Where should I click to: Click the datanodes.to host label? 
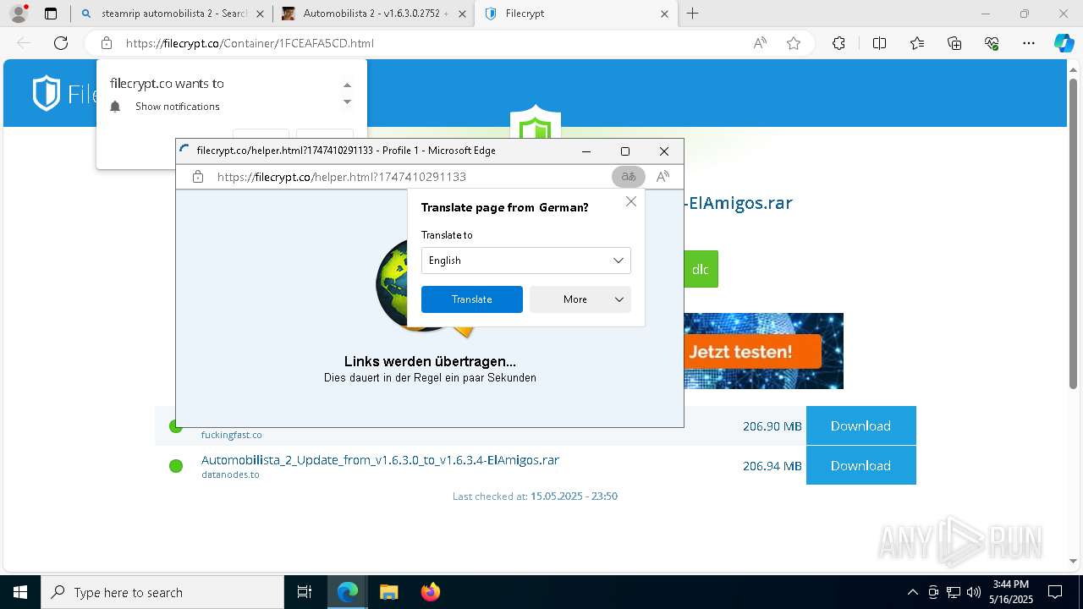point(230,475)
